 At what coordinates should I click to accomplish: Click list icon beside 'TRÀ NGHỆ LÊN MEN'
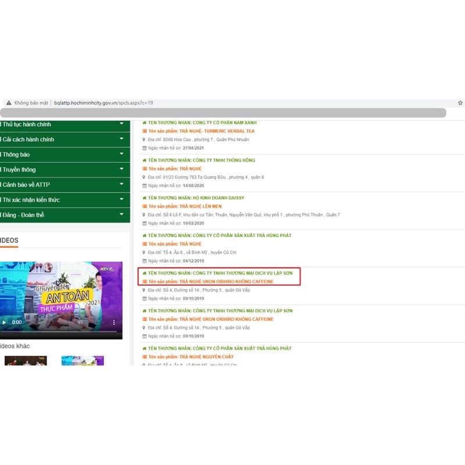click(144, 206)
